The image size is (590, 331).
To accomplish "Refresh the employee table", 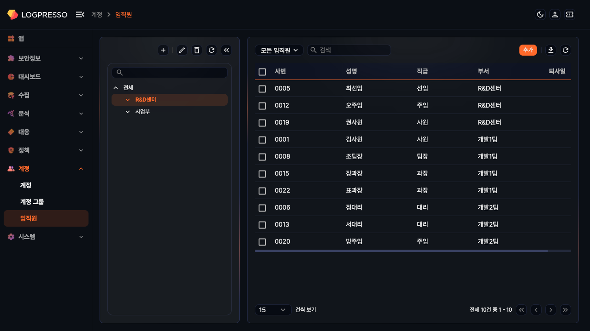I will [x=566, y=50].
